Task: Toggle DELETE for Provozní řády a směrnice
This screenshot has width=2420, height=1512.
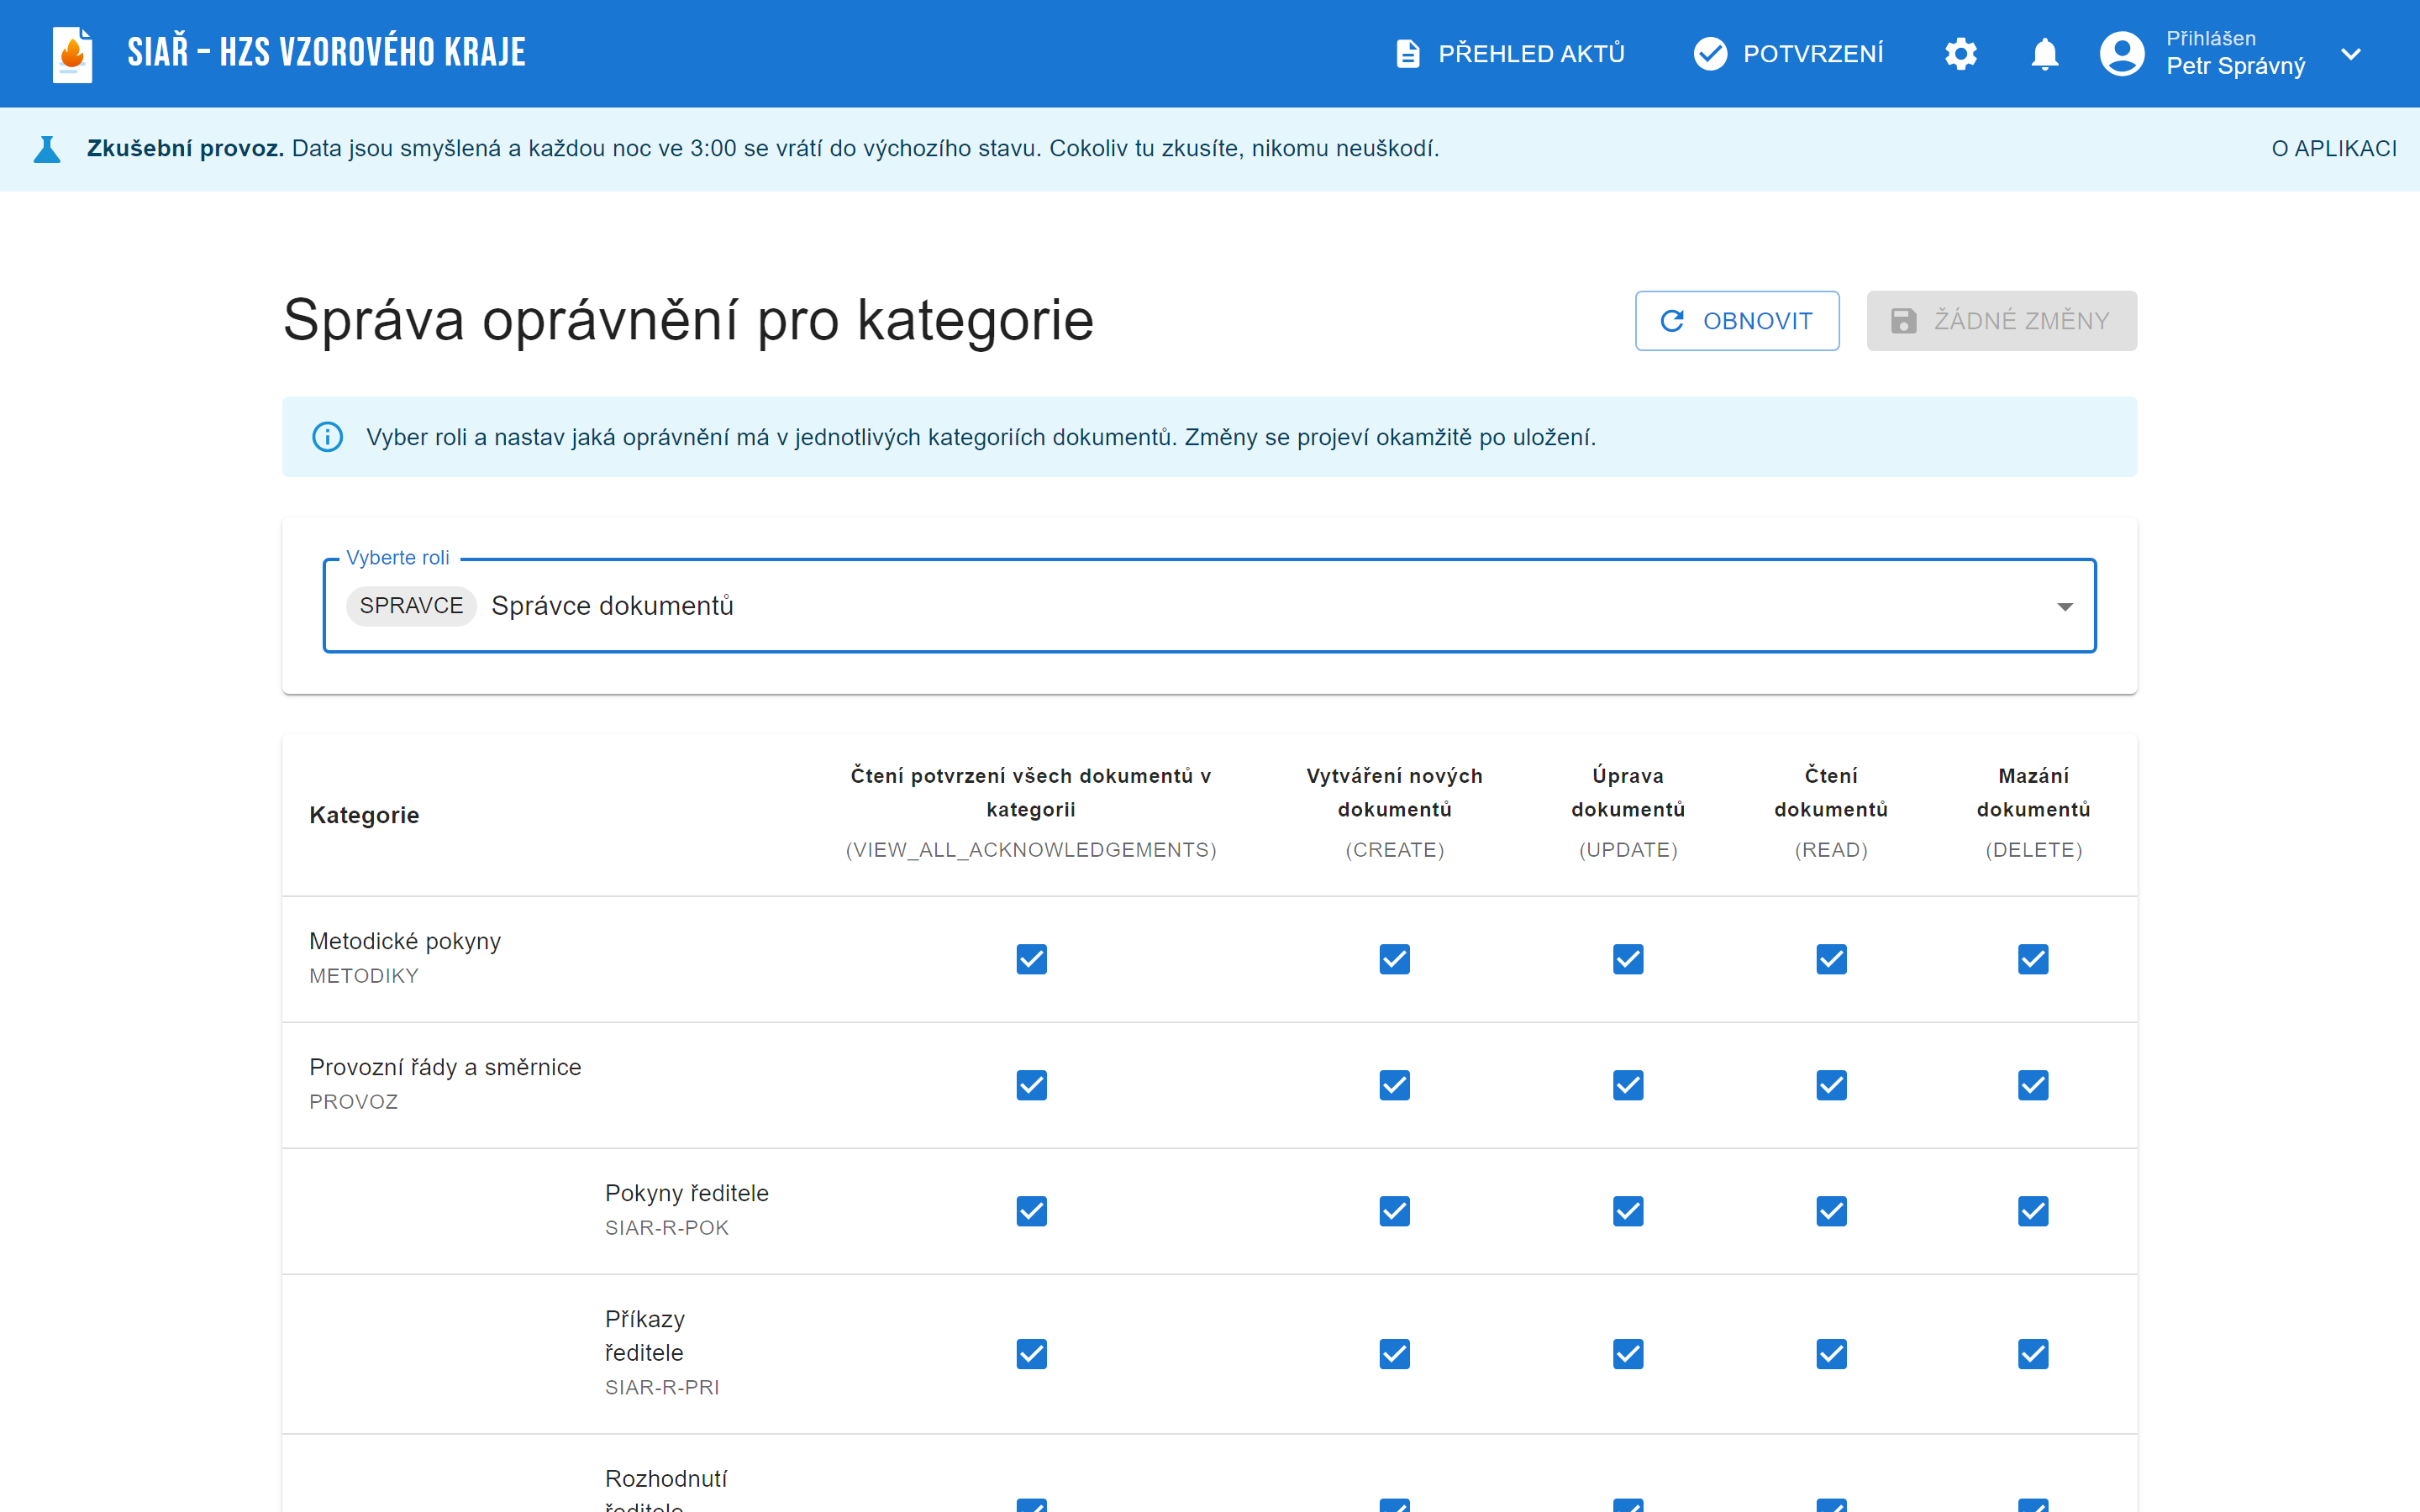Action: point(2033,1085)
